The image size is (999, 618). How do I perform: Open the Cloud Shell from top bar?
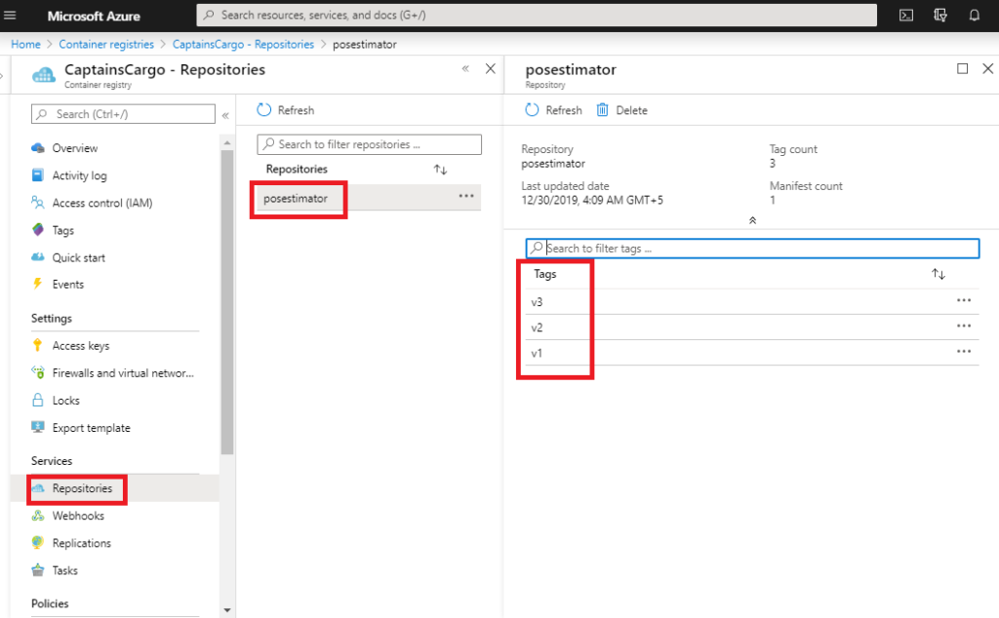coord(906,16)
